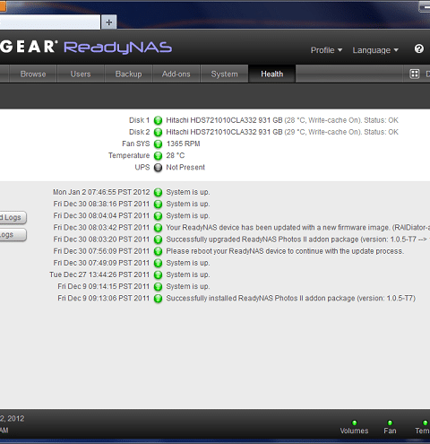
Task: Select the Health tab
Action: pyautogui.click(x=272, y=74)
